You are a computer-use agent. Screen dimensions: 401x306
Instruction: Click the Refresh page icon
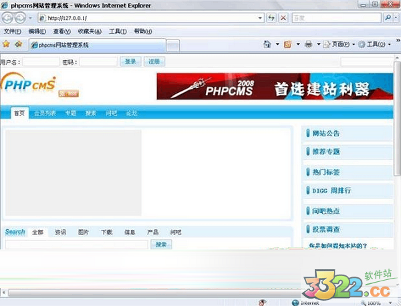[272, 17]
